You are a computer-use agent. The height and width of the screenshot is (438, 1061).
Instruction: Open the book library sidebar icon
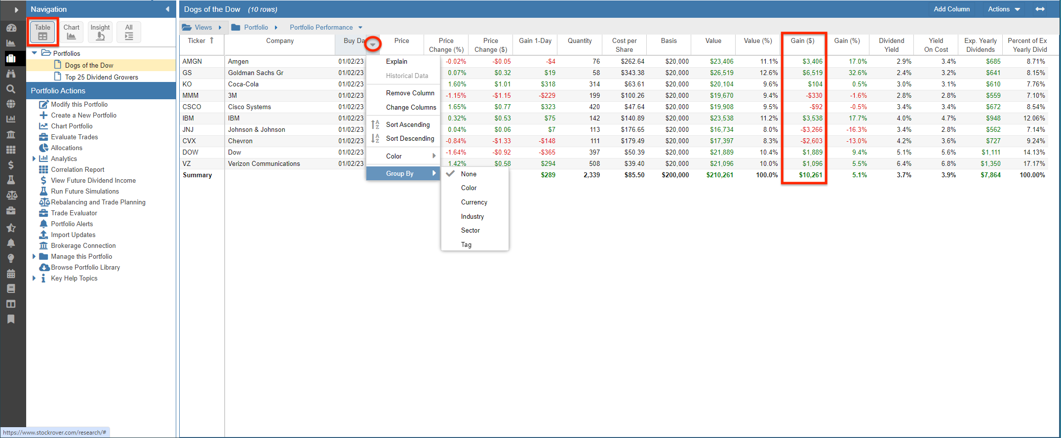(x=11, y=288)
